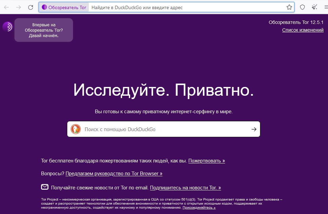
Task: Click the forward navigation arrow
Action: pos(19,7)
